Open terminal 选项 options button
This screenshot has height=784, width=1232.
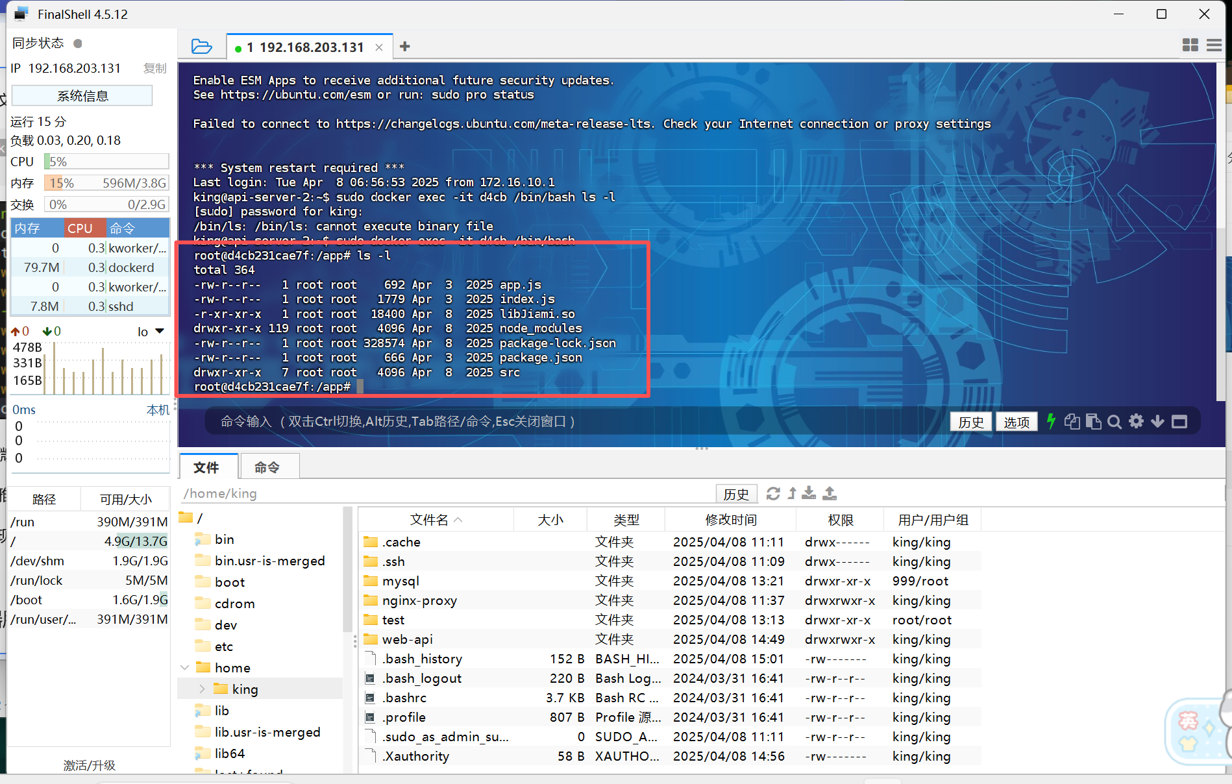pos(1016,422)
